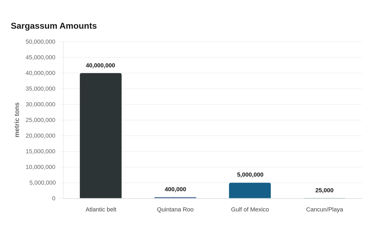
Task: Click the Sargassum Amounts chart title
Action: [54, 26]
